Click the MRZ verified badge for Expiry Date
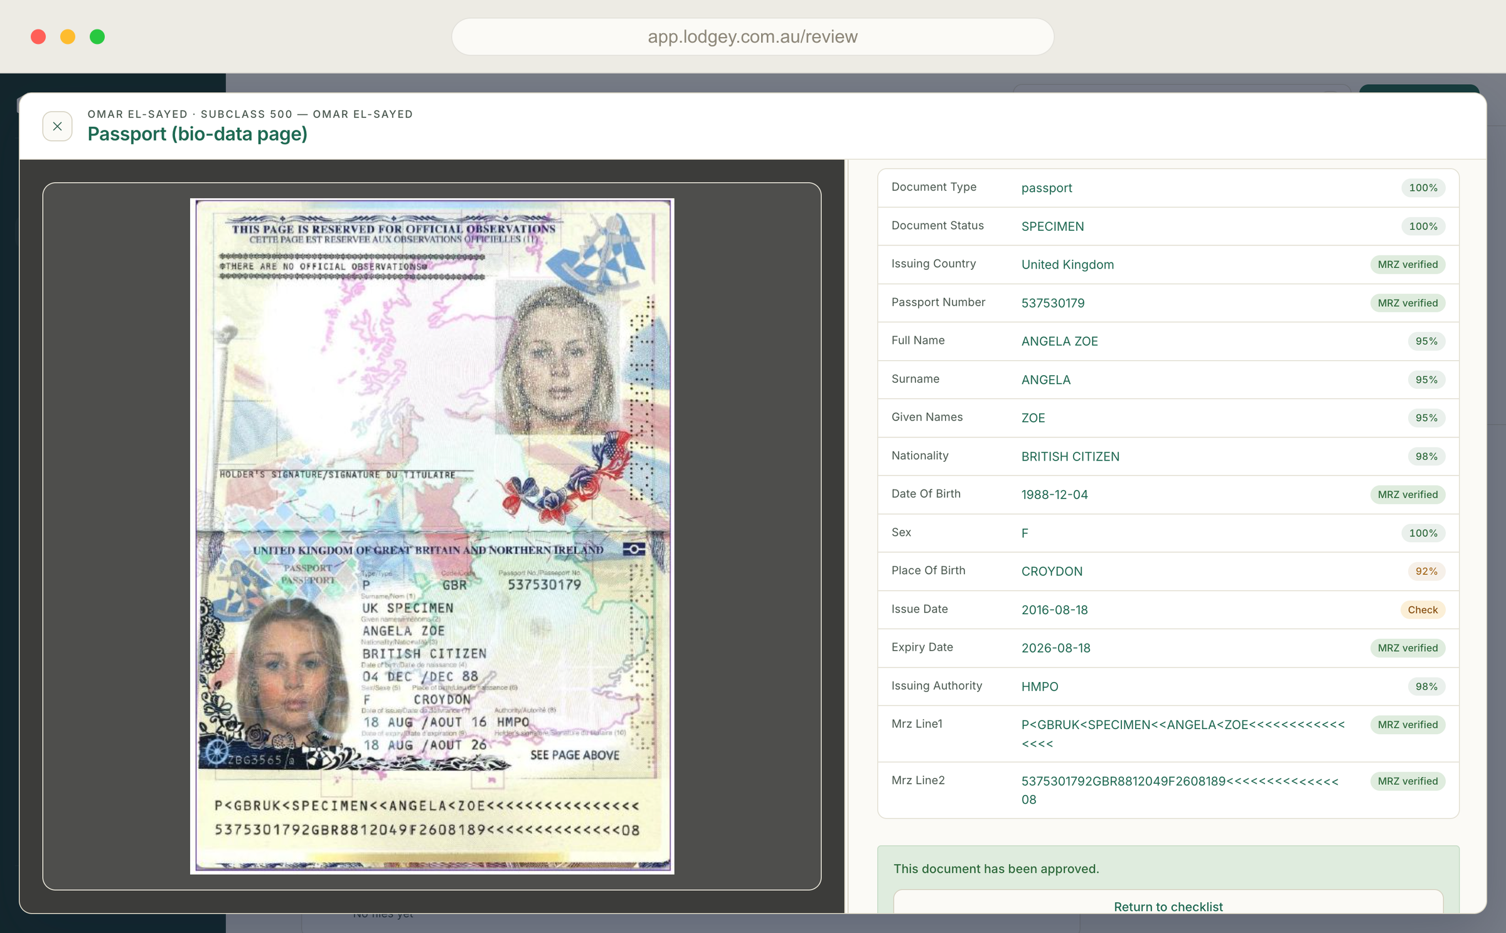The image size is (1506, 933). (1407, 648)
